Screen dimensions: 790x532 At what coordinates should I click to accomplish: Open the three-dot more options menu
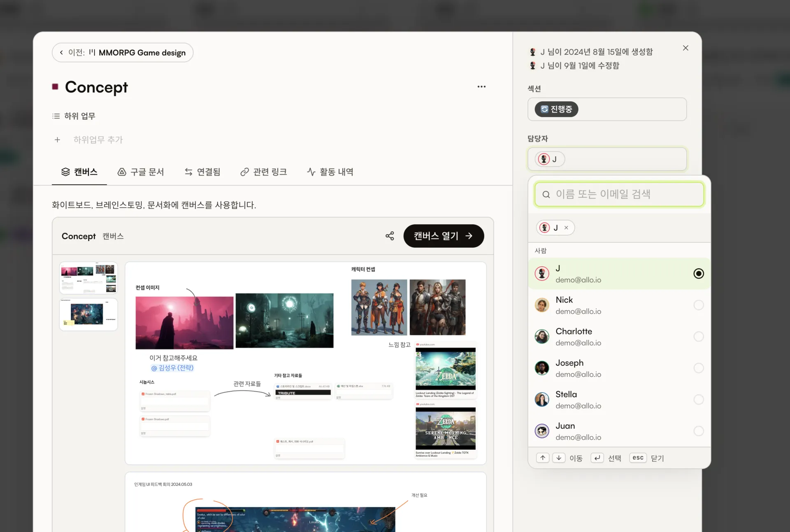[481, 87]
